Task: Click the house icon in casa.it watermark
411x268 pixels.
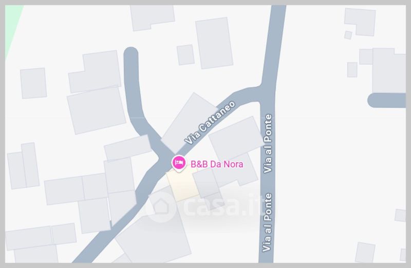Action: (161, 207)
